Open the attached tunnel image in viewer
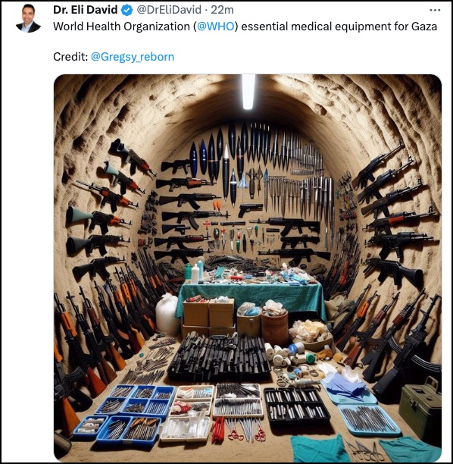Screen dimensions: 453x464 248,268
